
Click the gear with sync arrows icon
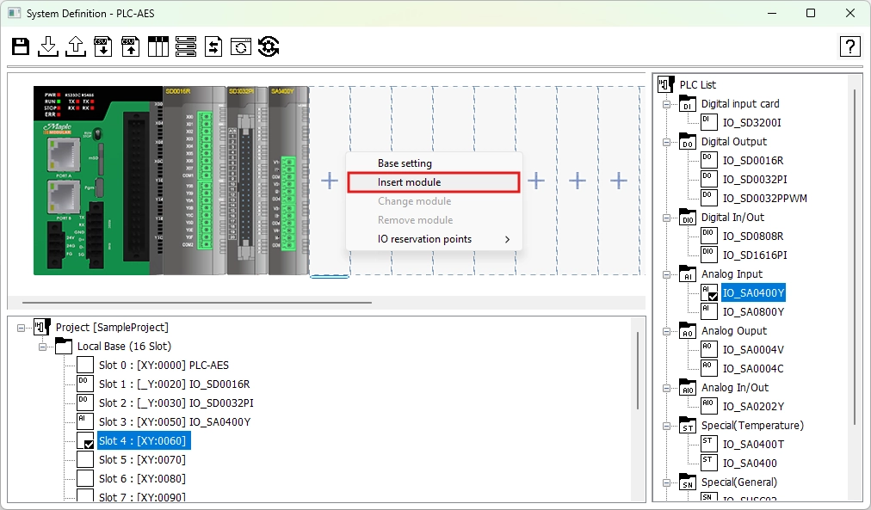(x=269, y=46)
